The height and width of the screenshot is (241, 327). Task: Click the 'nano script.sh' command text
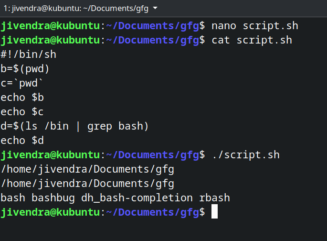(x=255, y=26)
